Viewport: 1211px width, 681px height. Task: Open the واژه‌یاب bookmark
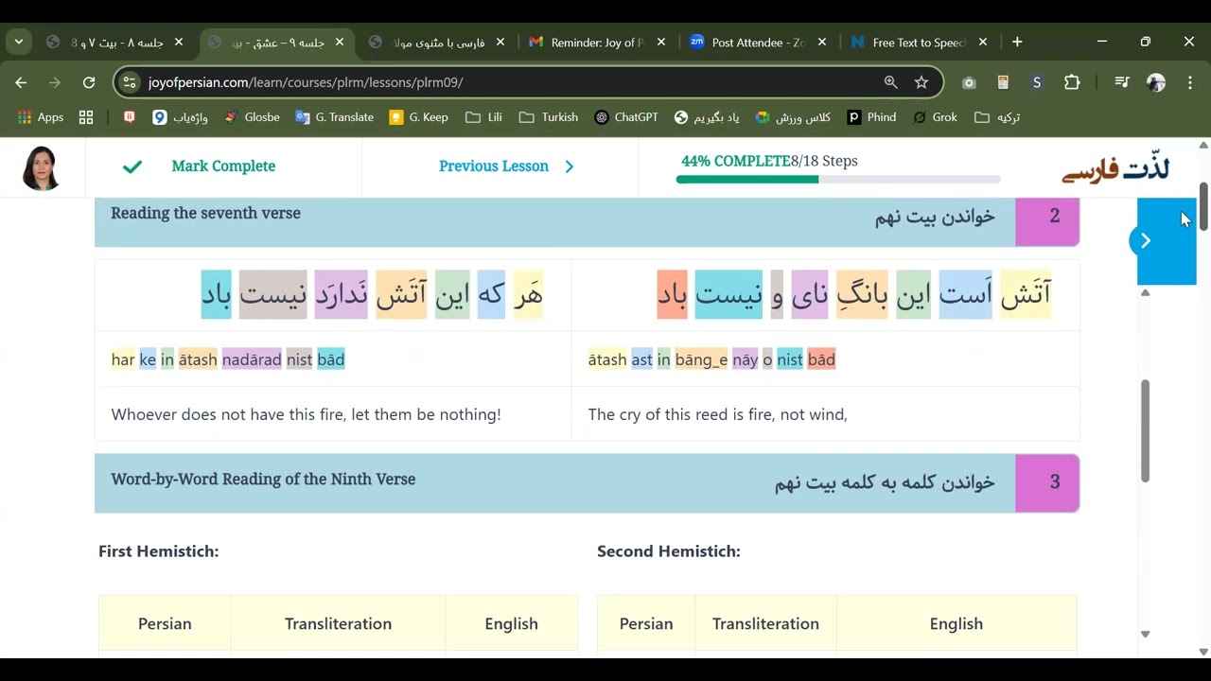tap(180, 117)
